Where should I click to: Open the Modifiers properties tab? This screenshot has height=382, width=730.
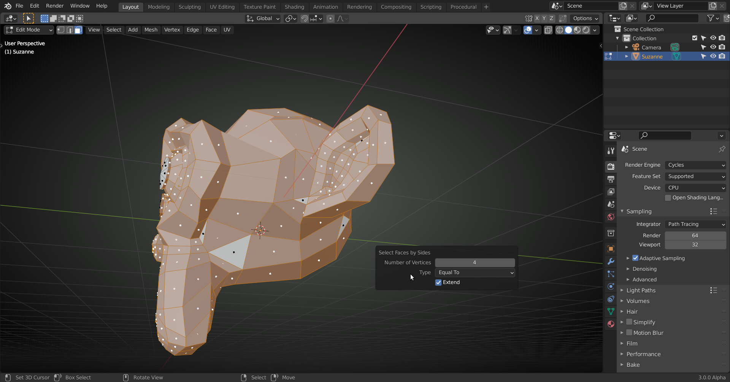[611, 261]
